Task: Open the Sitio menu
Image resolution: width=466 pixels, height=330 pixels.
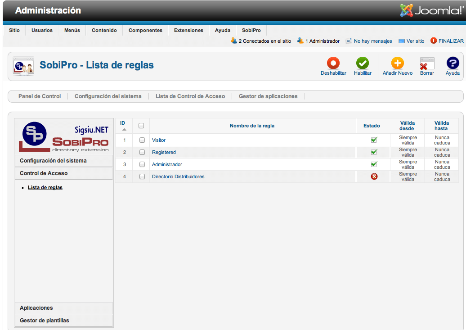Action: (14, 30)
